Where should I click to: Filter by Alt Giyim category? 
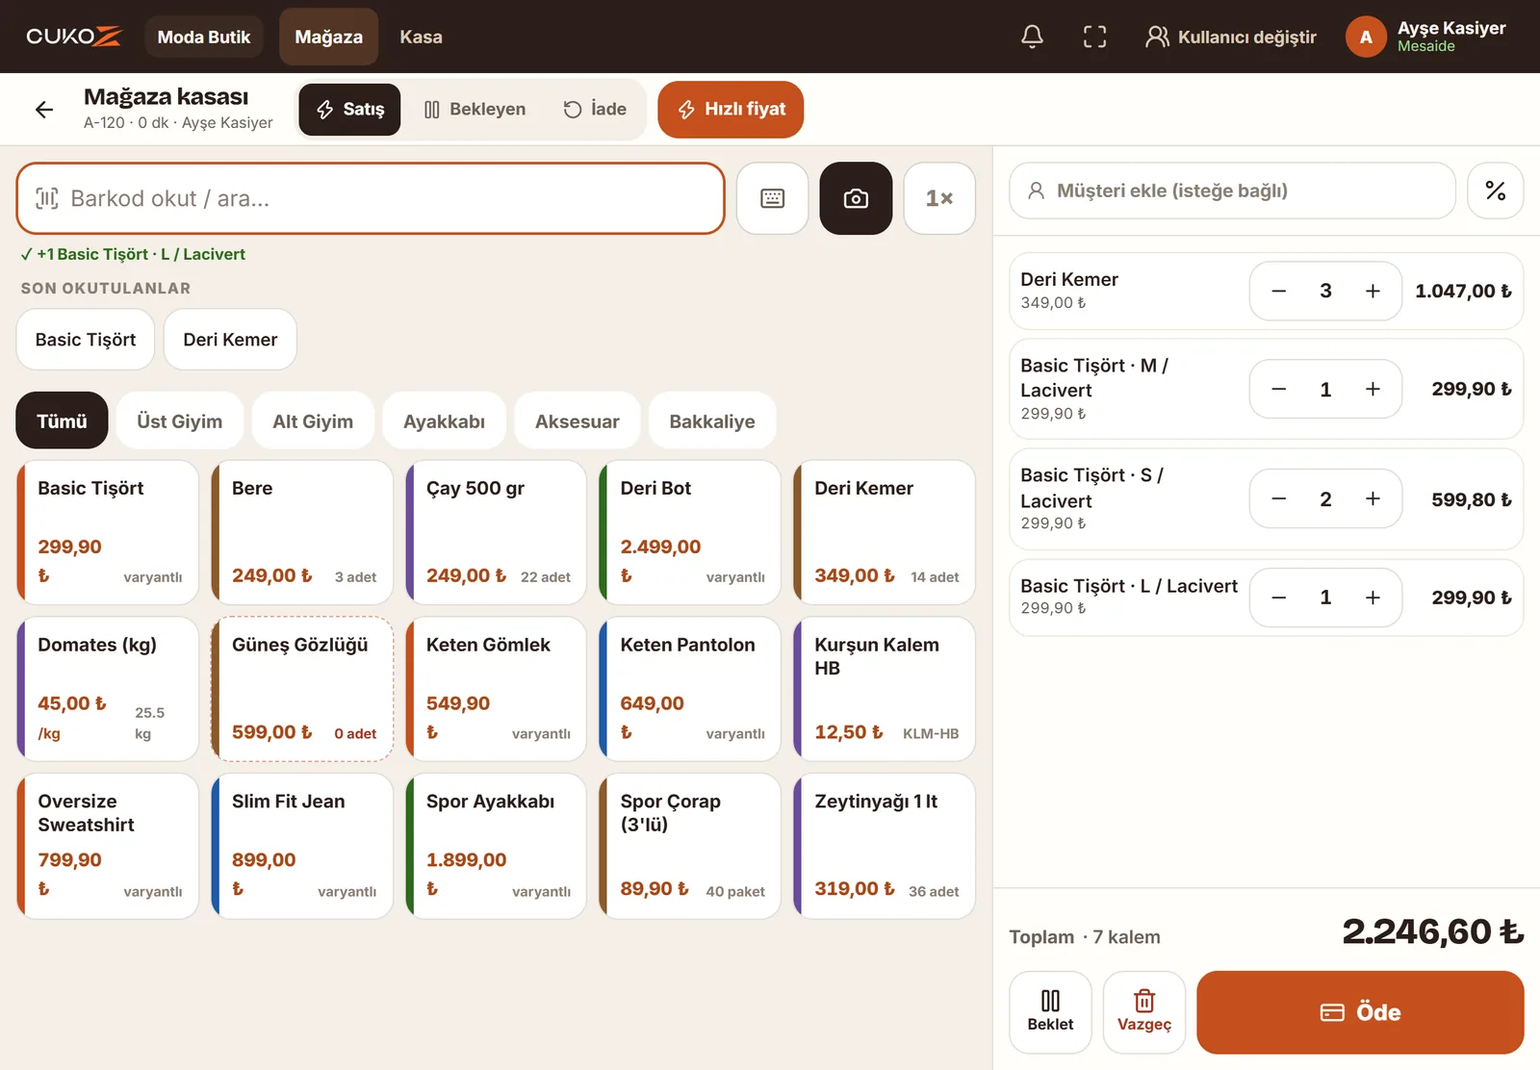[313, 420]
